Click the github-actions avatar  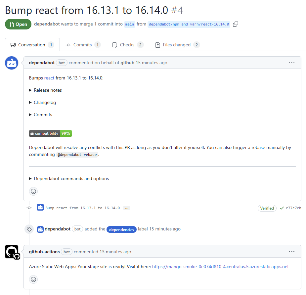click(12, 252)
